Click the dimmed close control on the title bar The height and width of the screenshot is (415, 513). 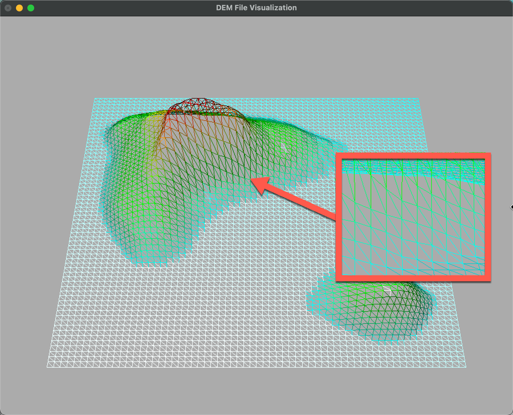pyautogui.click(x=8, y=8)
